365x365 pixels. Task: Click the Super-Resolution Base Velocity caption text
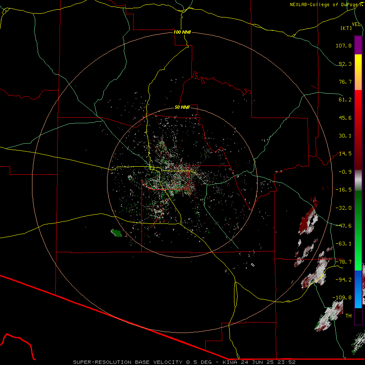coord(184,362)
